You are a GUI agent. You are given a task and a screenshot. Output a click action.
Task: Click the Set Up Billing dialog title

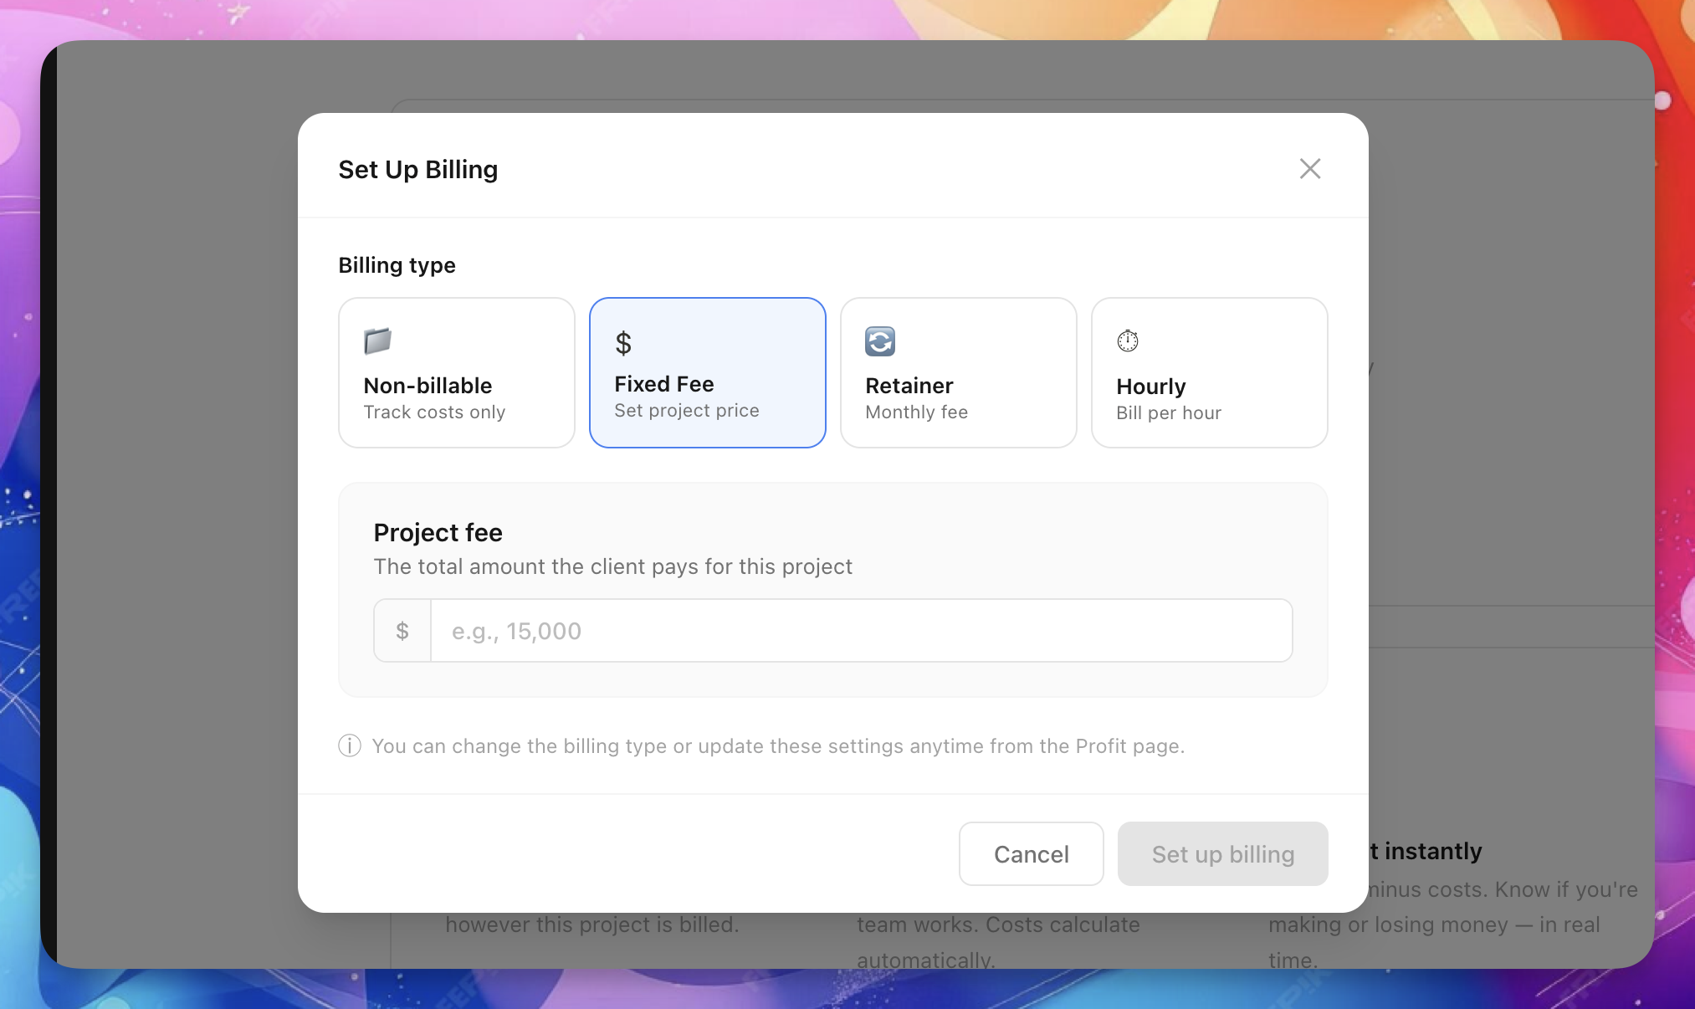click(418, 170)
